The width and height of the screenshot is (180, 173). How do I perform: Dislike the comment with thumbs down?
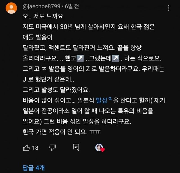tap(53, 148)
